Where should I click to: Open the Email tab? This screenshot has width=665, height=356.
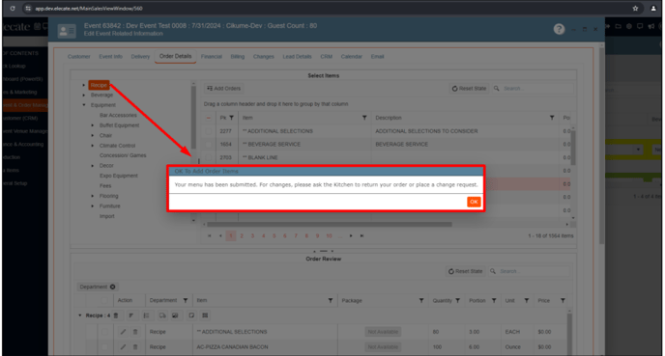377,57
